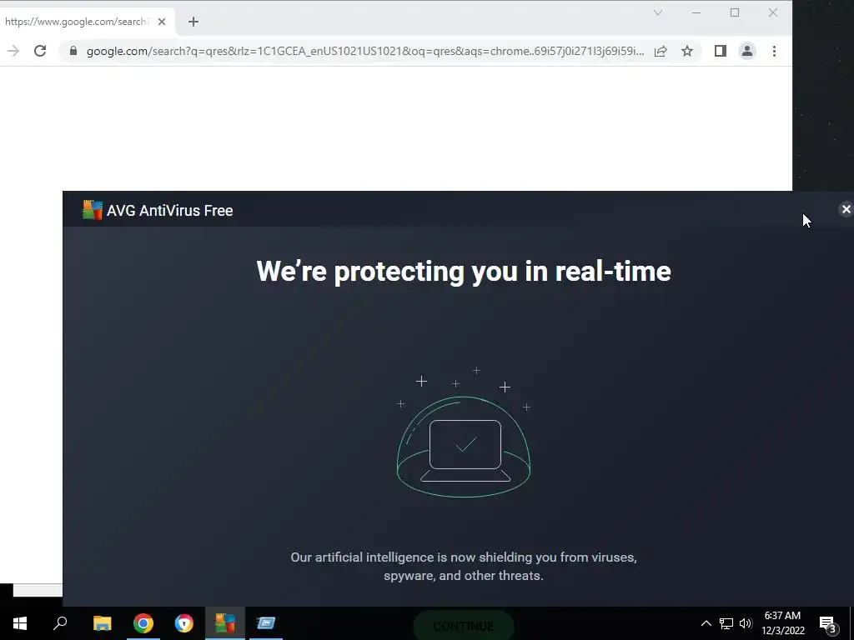
Task: Switch to Chrome in the taskbar
Action: click(x=143, y=623)
